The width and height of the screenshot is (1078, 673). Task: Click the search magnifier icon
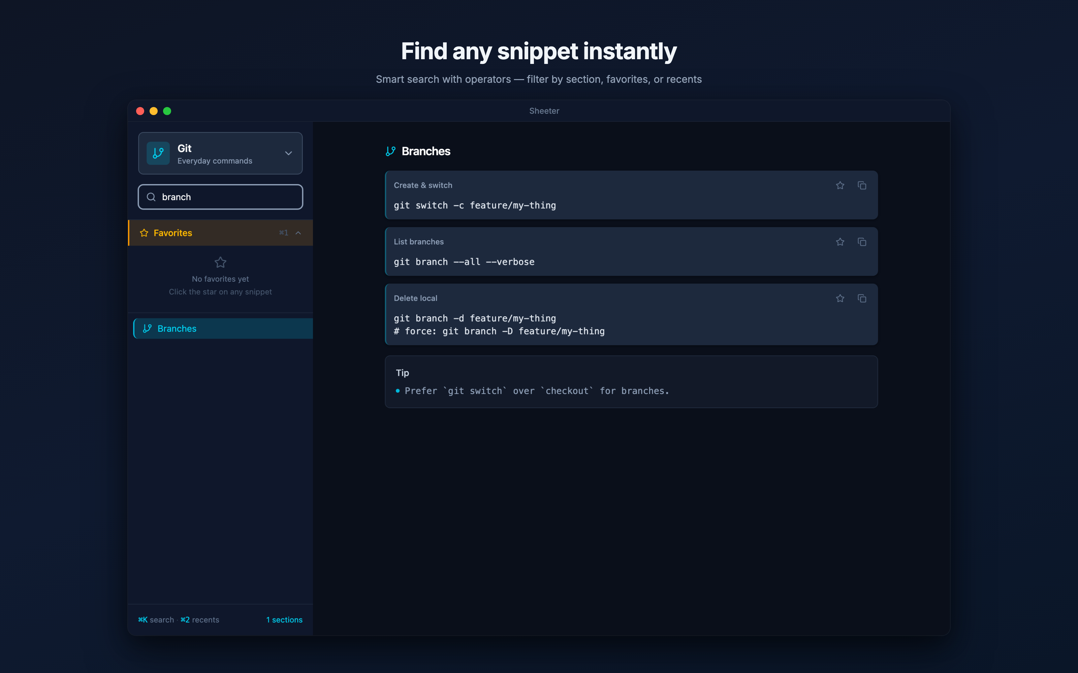151,197
